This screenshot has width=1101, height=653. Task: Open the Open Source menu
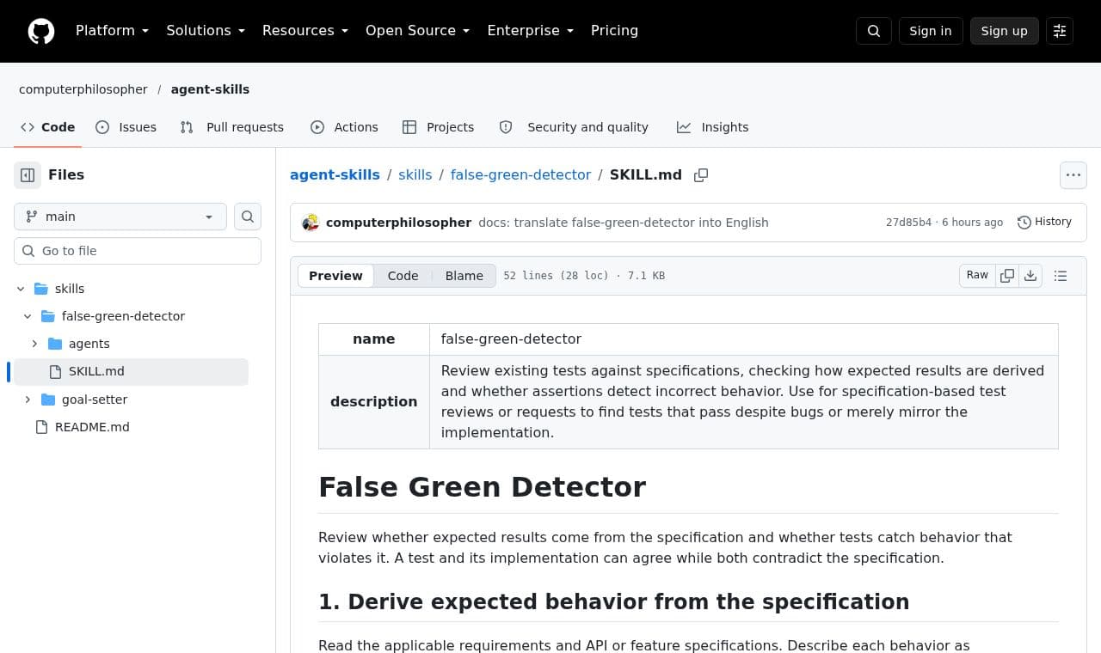tap(418, 31)
